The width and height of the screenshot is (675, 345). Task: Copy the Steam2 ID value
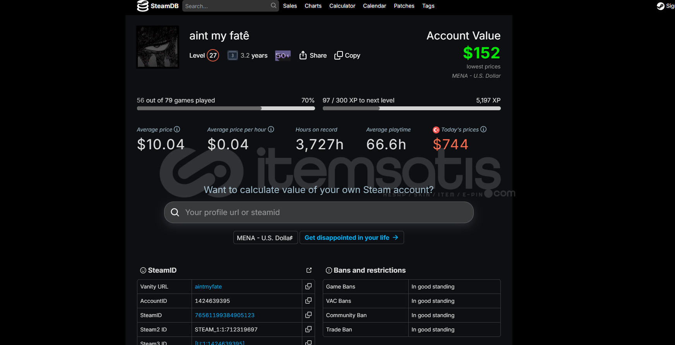click(308, 330)
